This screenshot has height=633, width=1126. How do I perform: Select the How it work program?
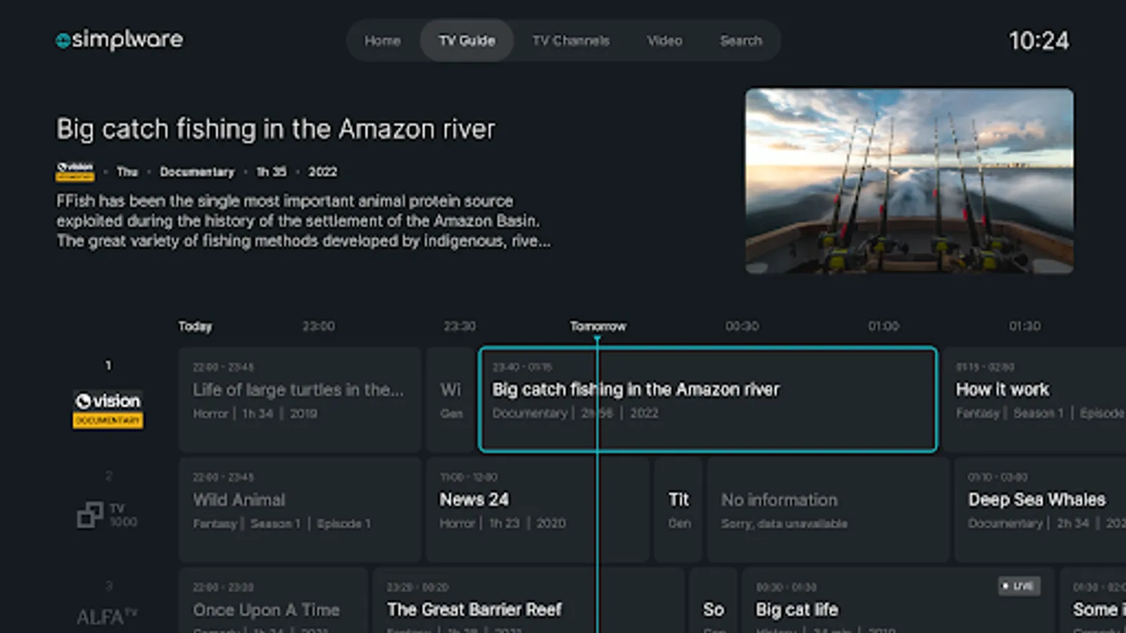click(1035, 399)
